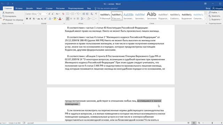223x125 pixels.
Task: Open the Вид tab
Action: click(89, 8)
